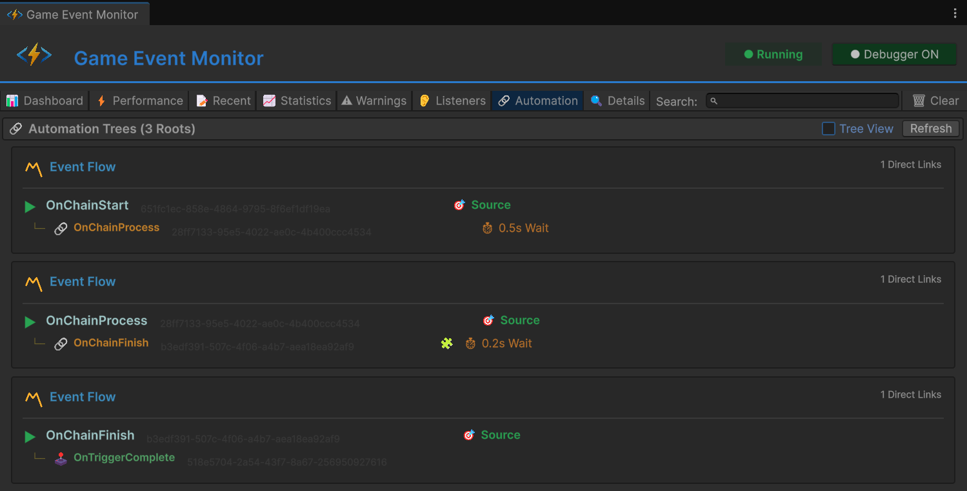This screenshot has height=491, width=967.
Task: Expand the OnChainProcess event node
Action: point(29,321)
